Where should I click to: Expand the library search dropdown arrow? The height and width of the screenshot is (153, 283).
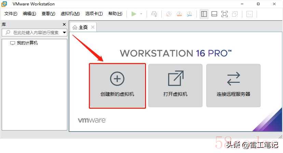[65, 33]
